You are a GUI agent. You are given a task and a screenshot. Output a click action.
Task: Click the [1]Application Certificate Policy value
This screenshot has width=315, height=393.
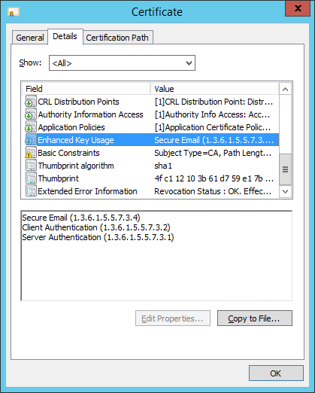click(x=213, y=127)
